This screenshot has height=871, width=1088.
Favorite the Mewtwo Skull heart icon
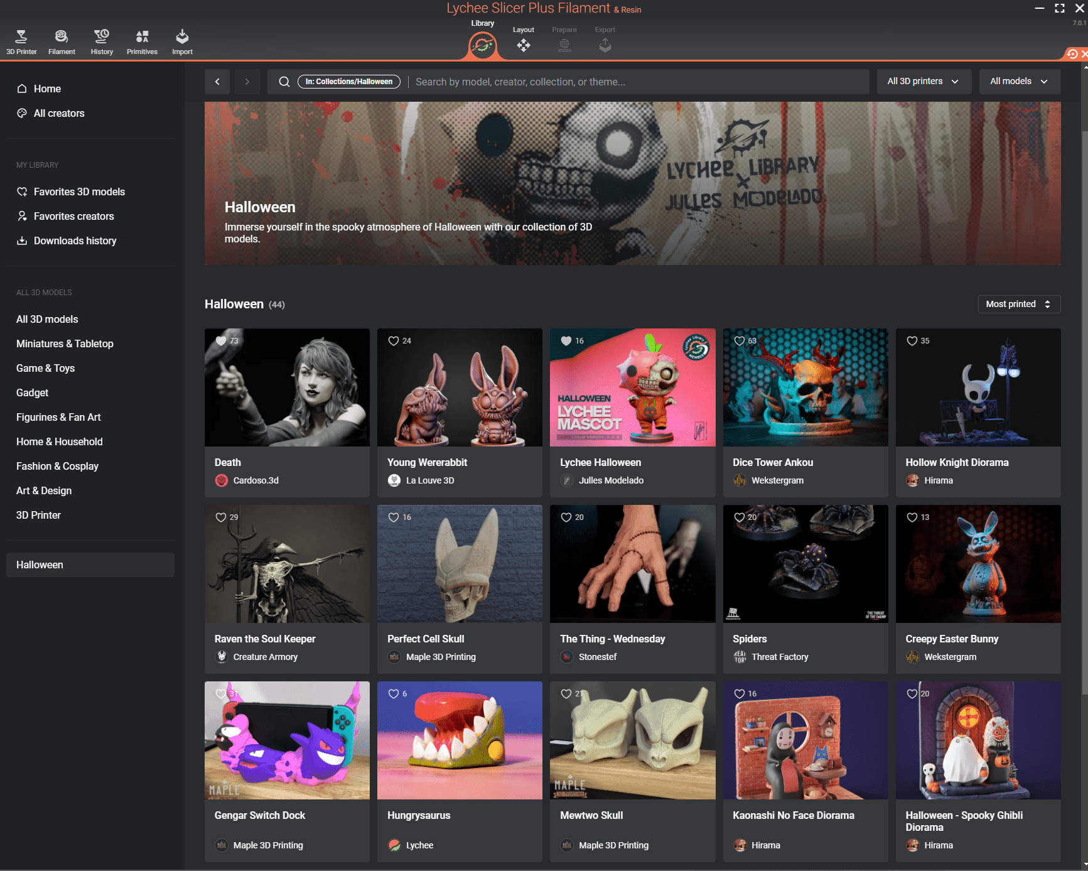[x=566, y=694]
